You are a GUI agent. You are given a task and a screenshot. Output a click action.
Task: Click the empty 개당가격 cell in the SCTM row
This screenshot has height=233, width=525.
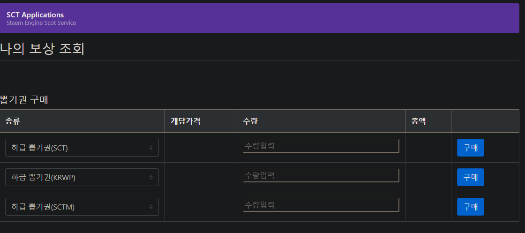(201, 207)
